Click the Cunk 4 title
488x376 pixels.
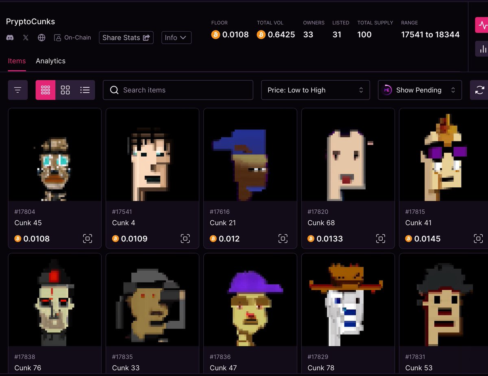(x=124, y=223)
